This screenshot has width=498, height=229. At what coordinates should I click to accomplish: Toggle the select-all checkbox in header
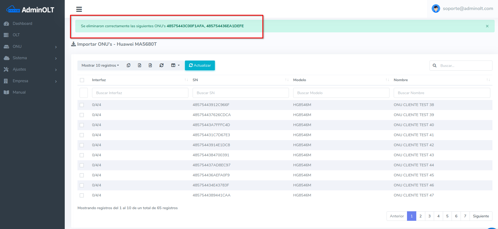point(82,80)
